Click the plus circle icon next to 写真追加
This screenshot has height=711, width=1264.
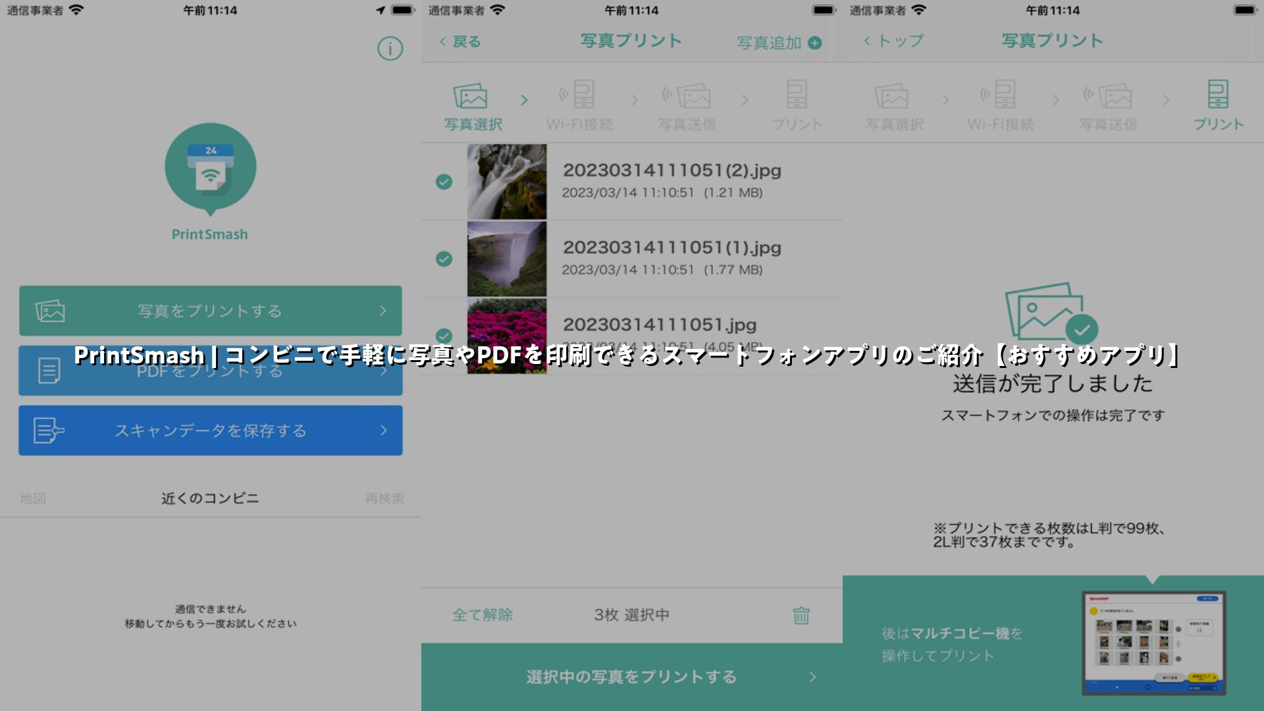click(815, 43)
